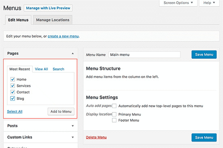Open the Screen Options dropdown
Image resolution: width=223 pixels, height=148 pixels.
178,3
